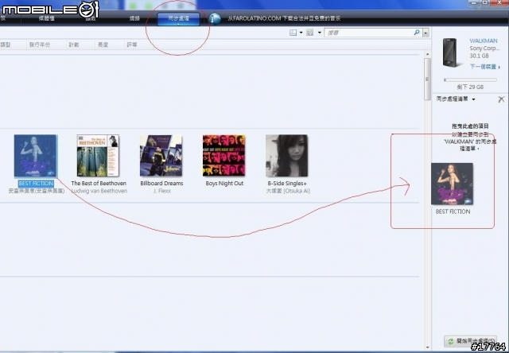Select the B-Side Singles+ album cover
Image resolution: width=509 pixels, height=353 pixels.
click(x=286, y=156)
